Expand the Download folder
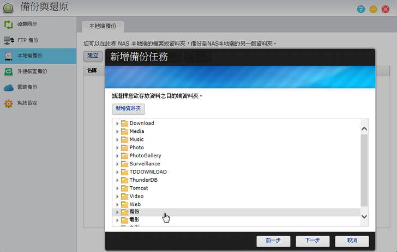Viewport: 397px width, 252px height. [x=117, y=124]
